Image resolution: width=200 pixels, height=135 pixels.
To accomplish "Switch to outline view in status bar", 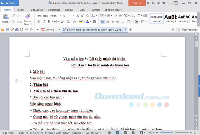I will click(x=126, y=133).
